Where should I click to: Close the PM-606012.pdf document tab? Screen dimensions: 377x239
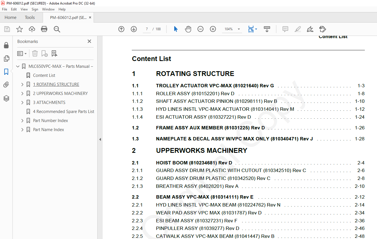[x=90, y=18]
